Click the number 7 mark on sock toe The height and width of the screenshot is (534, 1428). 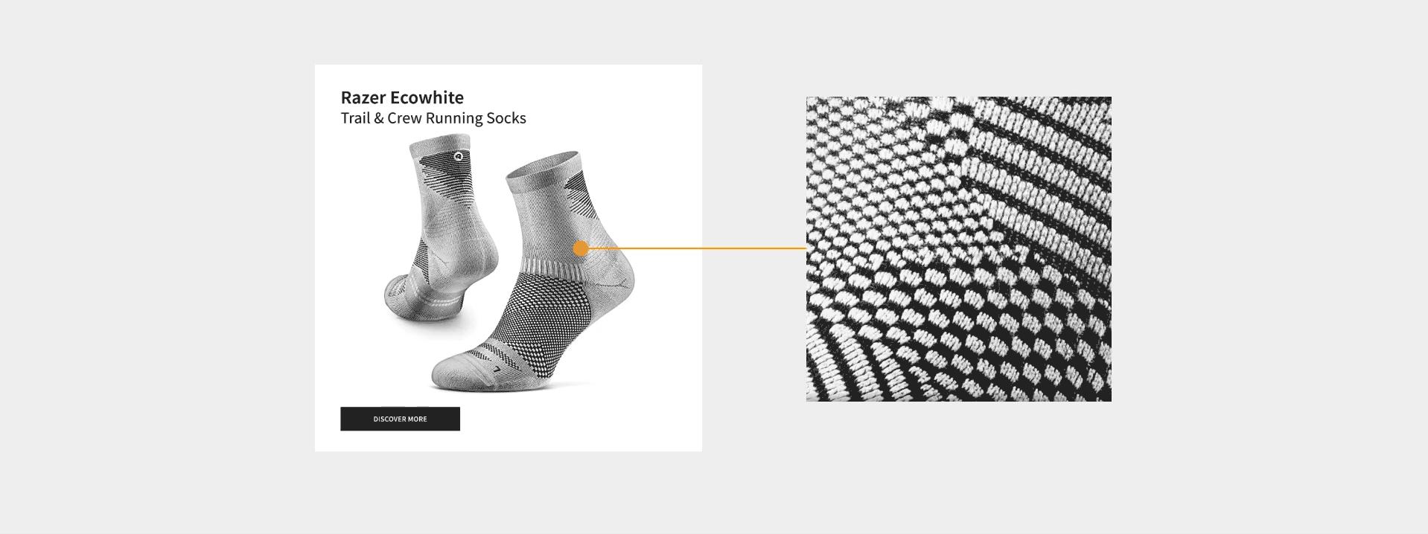pyautogui.click(x=497, y=369)
